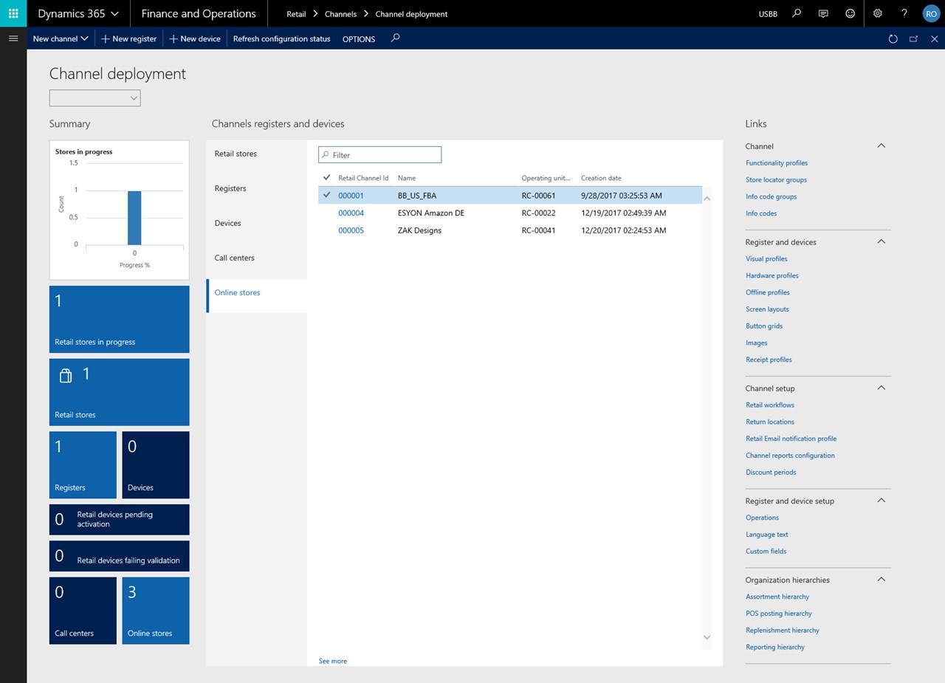Image resolution: width=945 pixels, height=683 pixels.
Task: Open the messages chat icon
Action: coord(823,13)
